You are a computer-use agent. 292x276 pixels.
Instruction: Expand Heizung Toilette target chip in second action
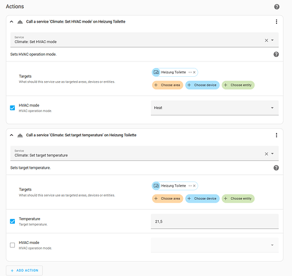click(190, 186)
